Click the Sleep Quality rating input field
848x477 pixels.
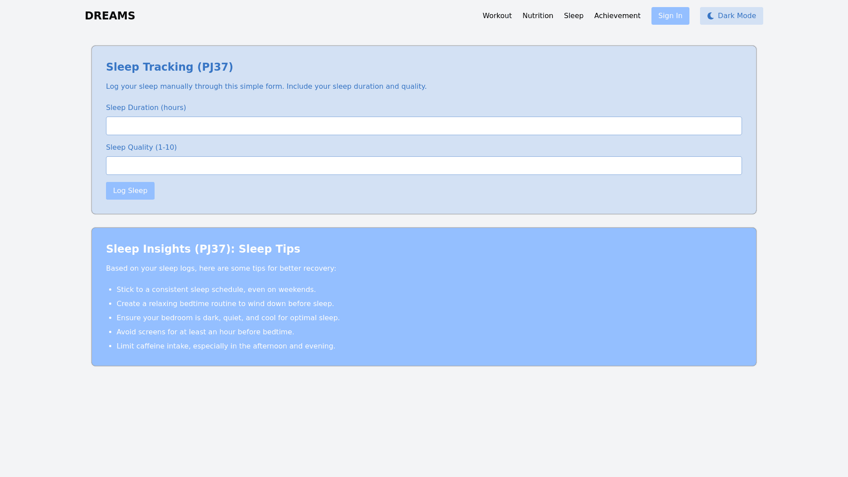424,166
